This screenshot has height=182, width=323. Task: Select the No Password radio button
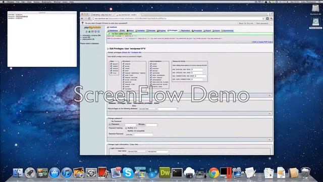(110, 121)
